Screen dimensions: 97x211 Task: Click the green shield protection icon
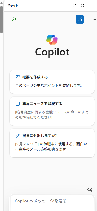(x=14, y=19)
